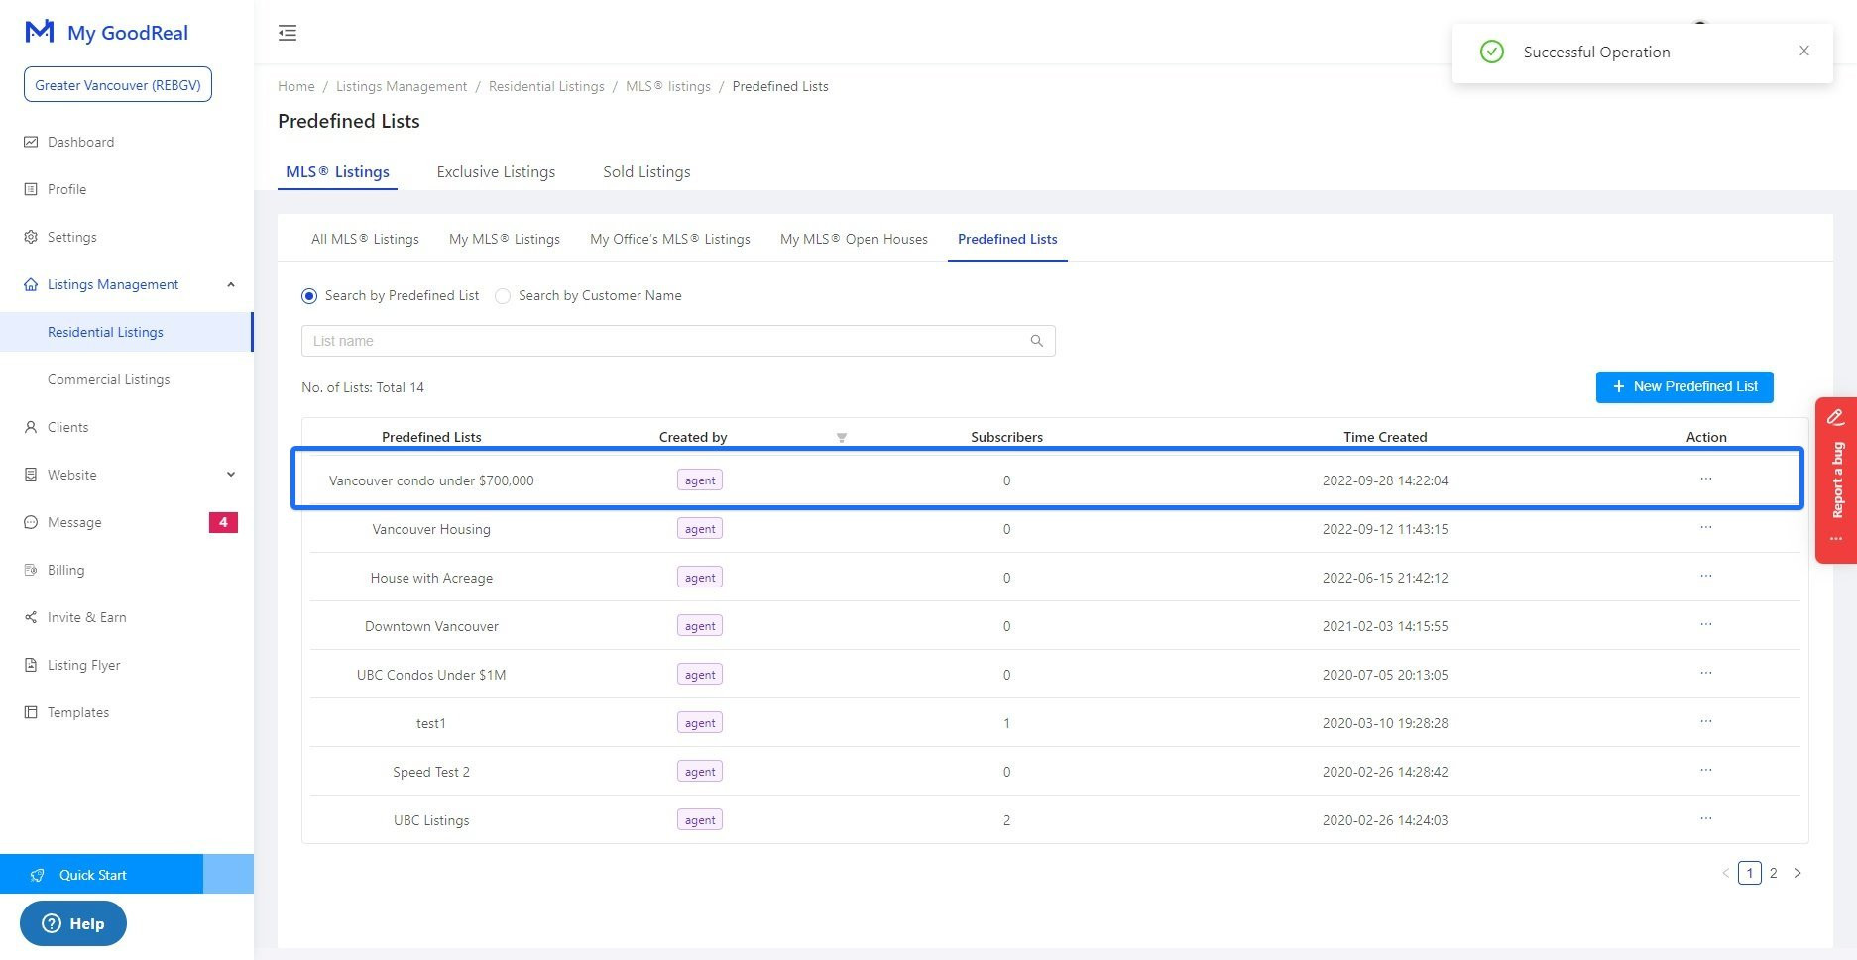This screenshot has height=960, width=1857.
Task: Open action menu for UBC Listings row
Action: coord(1705,819)
